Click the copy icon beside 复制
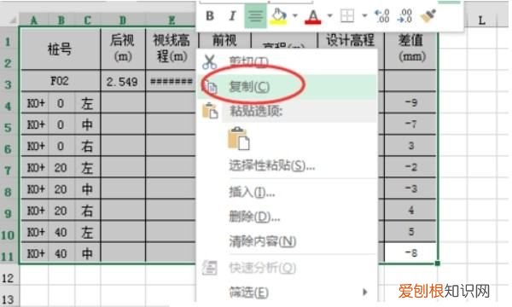The image size is (512, 307). click(x=211, y=88)
